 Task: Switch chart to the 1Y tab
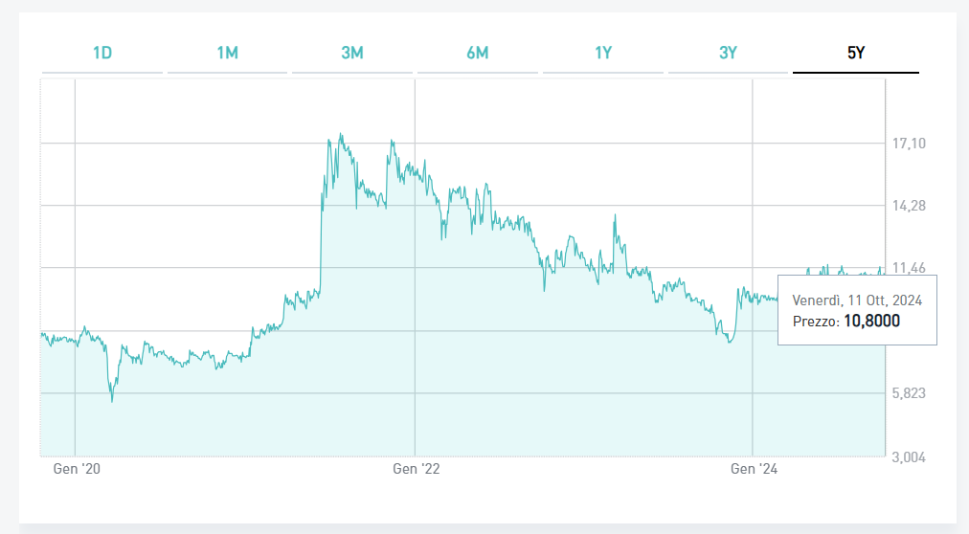tap(602, 53)
